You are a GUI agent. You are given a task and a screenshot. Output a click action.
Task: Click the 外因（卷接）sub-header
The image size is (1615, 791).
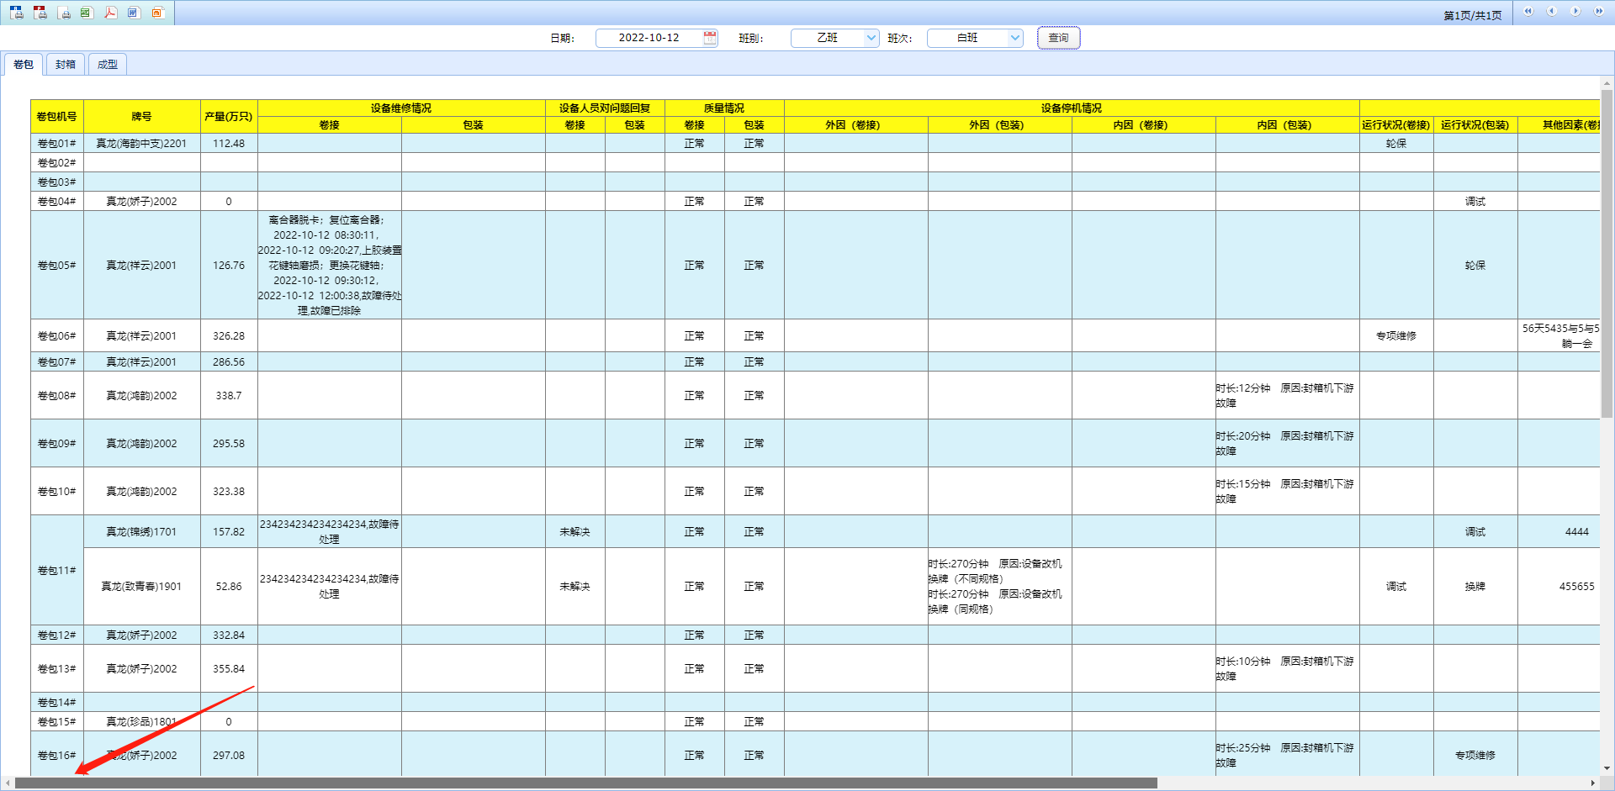click(856, 125)
